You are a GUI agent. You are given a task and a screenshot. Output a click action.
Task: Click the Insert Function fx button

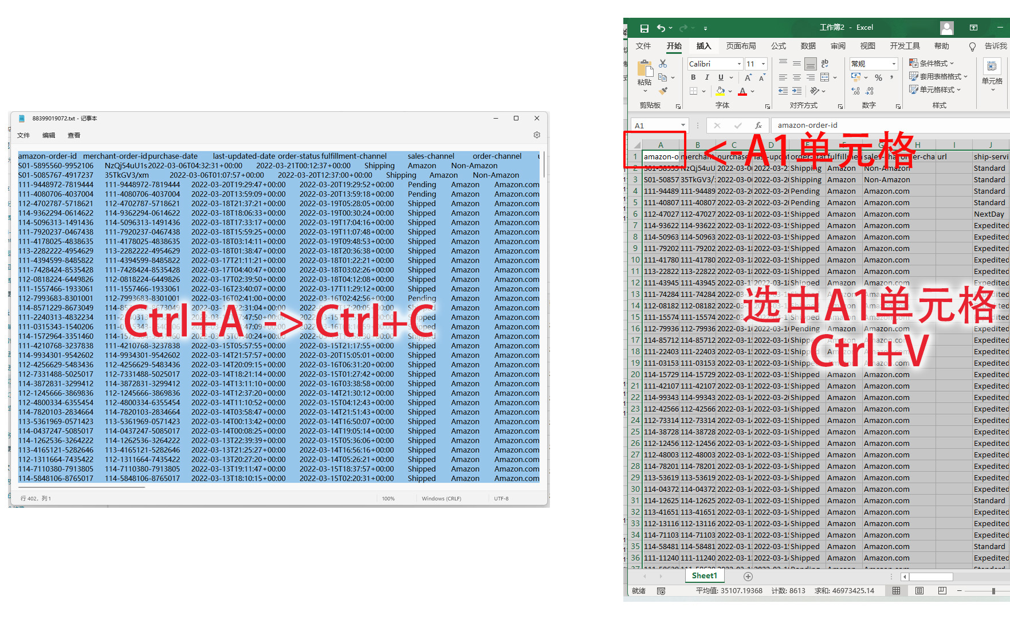pos(758,126)
